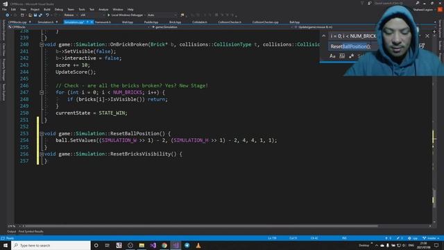444x250 pixels.
Task: Click the replace term input field
Action: (353, 47)
